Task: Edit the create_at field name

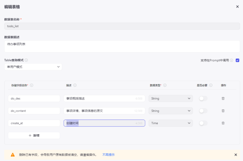Action: 34,123
